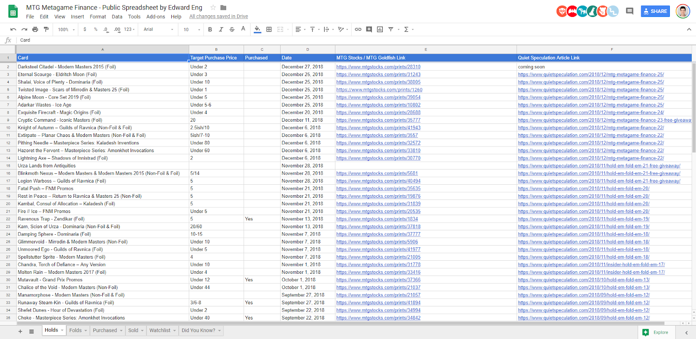Expand the 100% zoom dropdown
This screenshot has width=696, height=339.
click(67, 30)
